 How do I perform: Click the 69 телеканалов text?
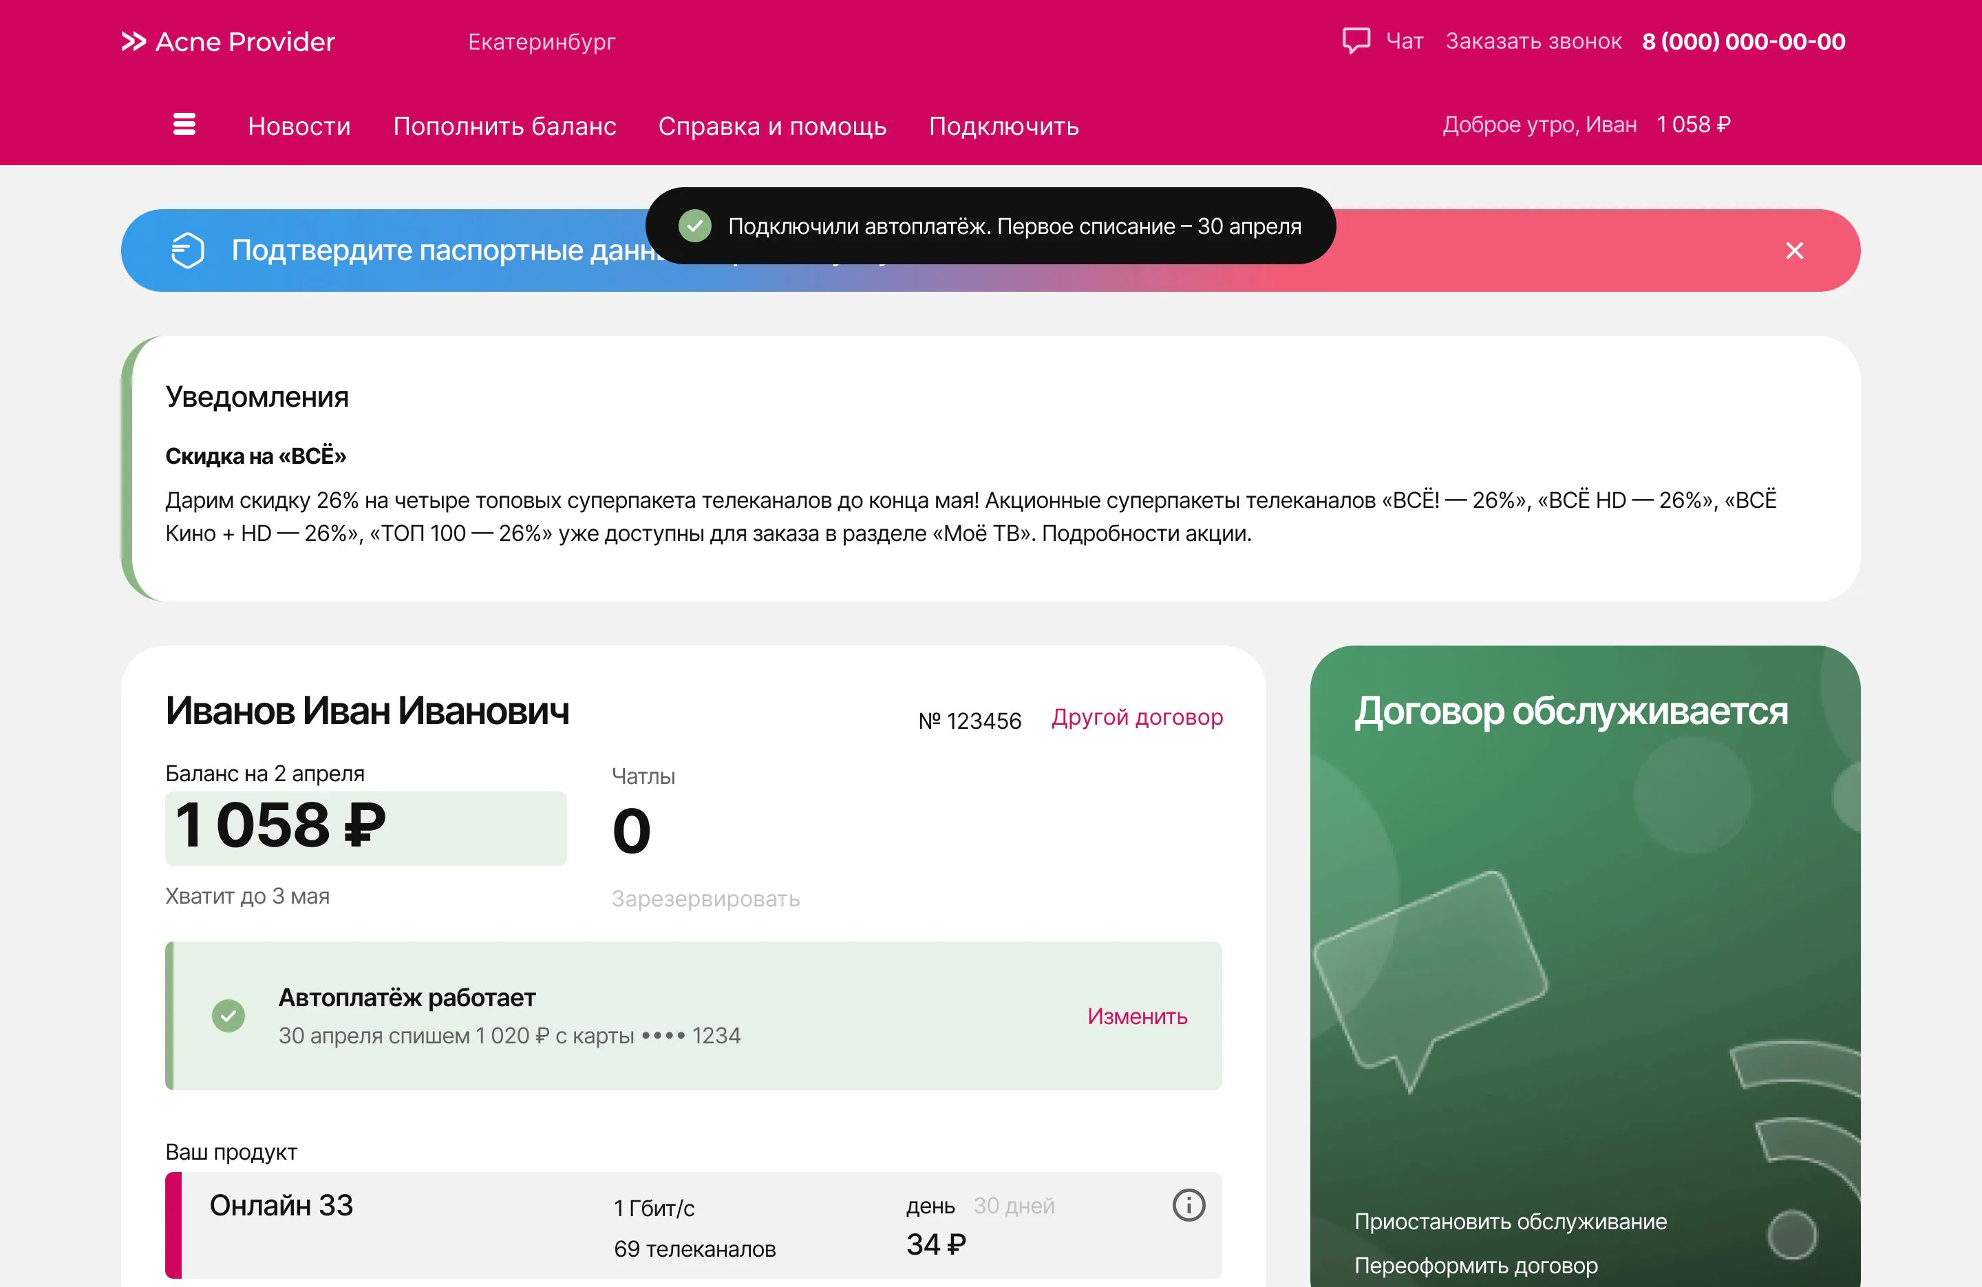click(x=694, y=1248)
